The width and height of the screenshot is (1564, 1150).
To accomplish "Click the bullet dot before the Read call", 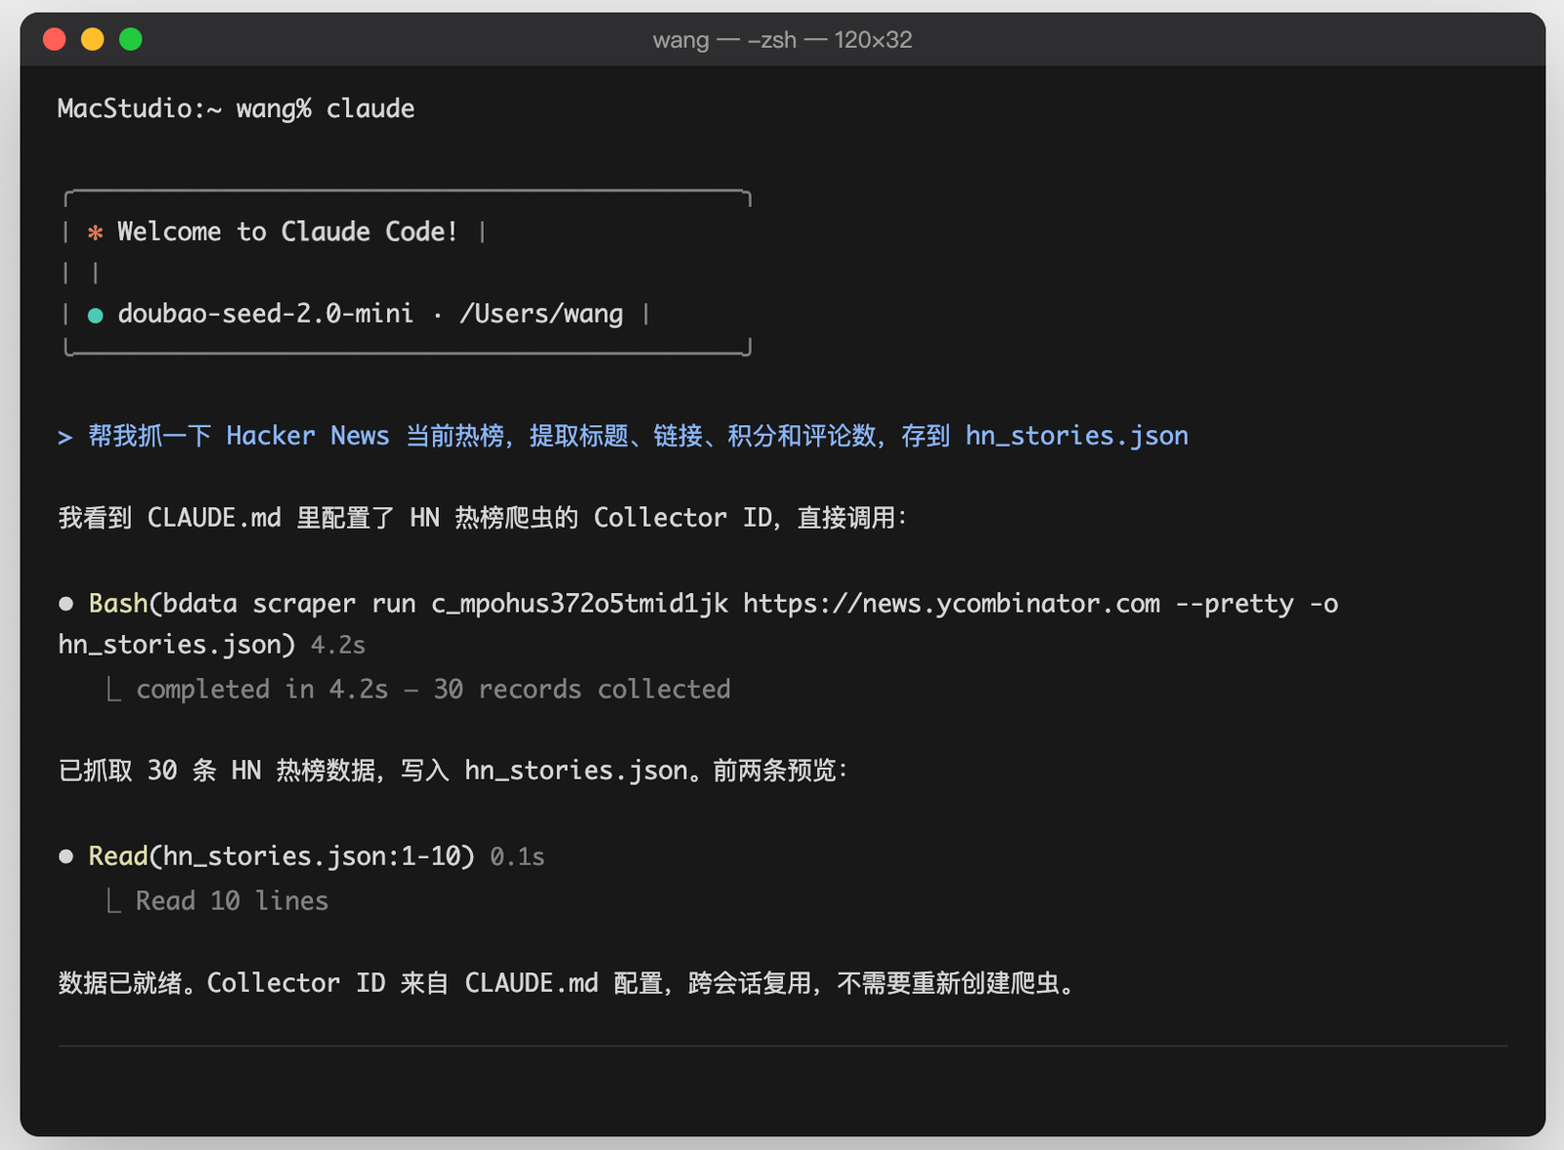I will [x=65, y=857].
